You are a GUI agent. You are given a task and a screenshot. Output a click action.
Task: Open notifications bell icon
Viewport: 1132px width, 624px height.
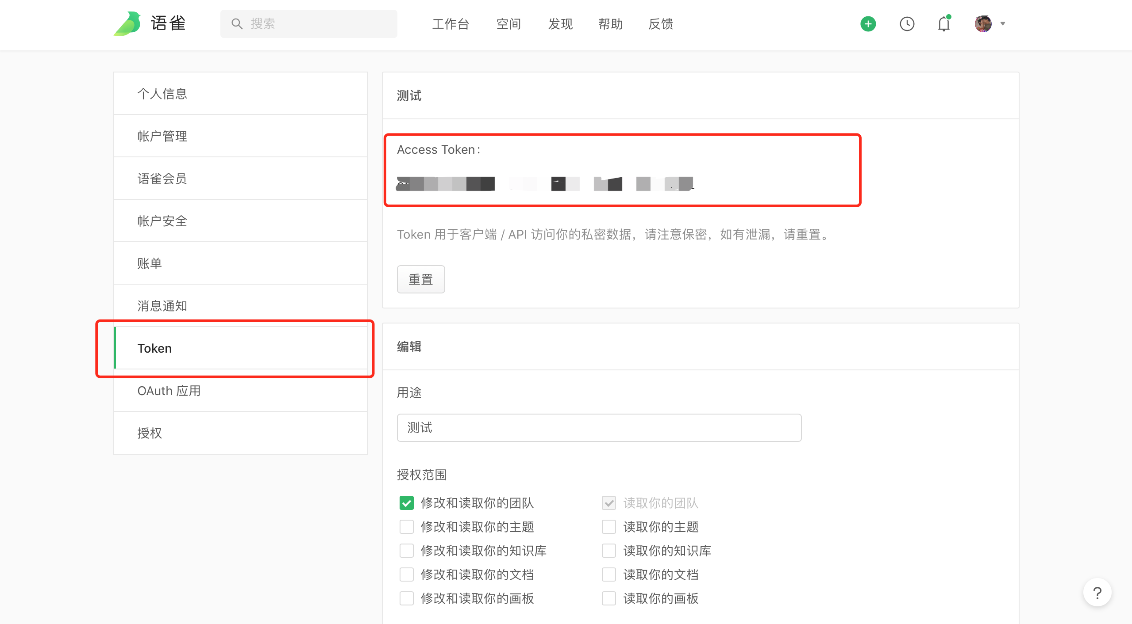point(944,23)
